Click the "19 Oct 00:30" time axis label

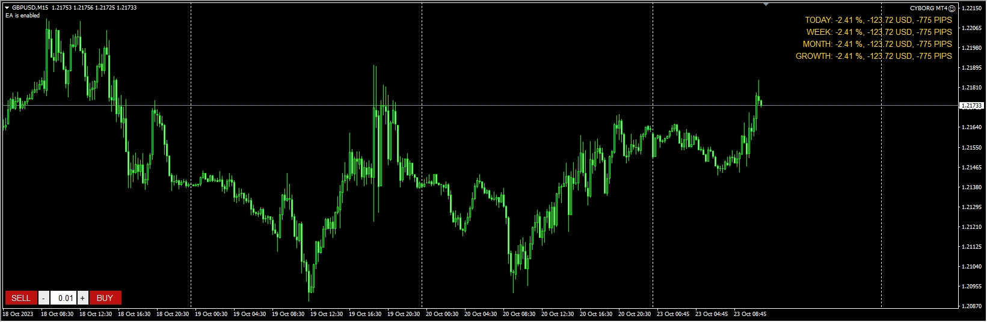211,314
